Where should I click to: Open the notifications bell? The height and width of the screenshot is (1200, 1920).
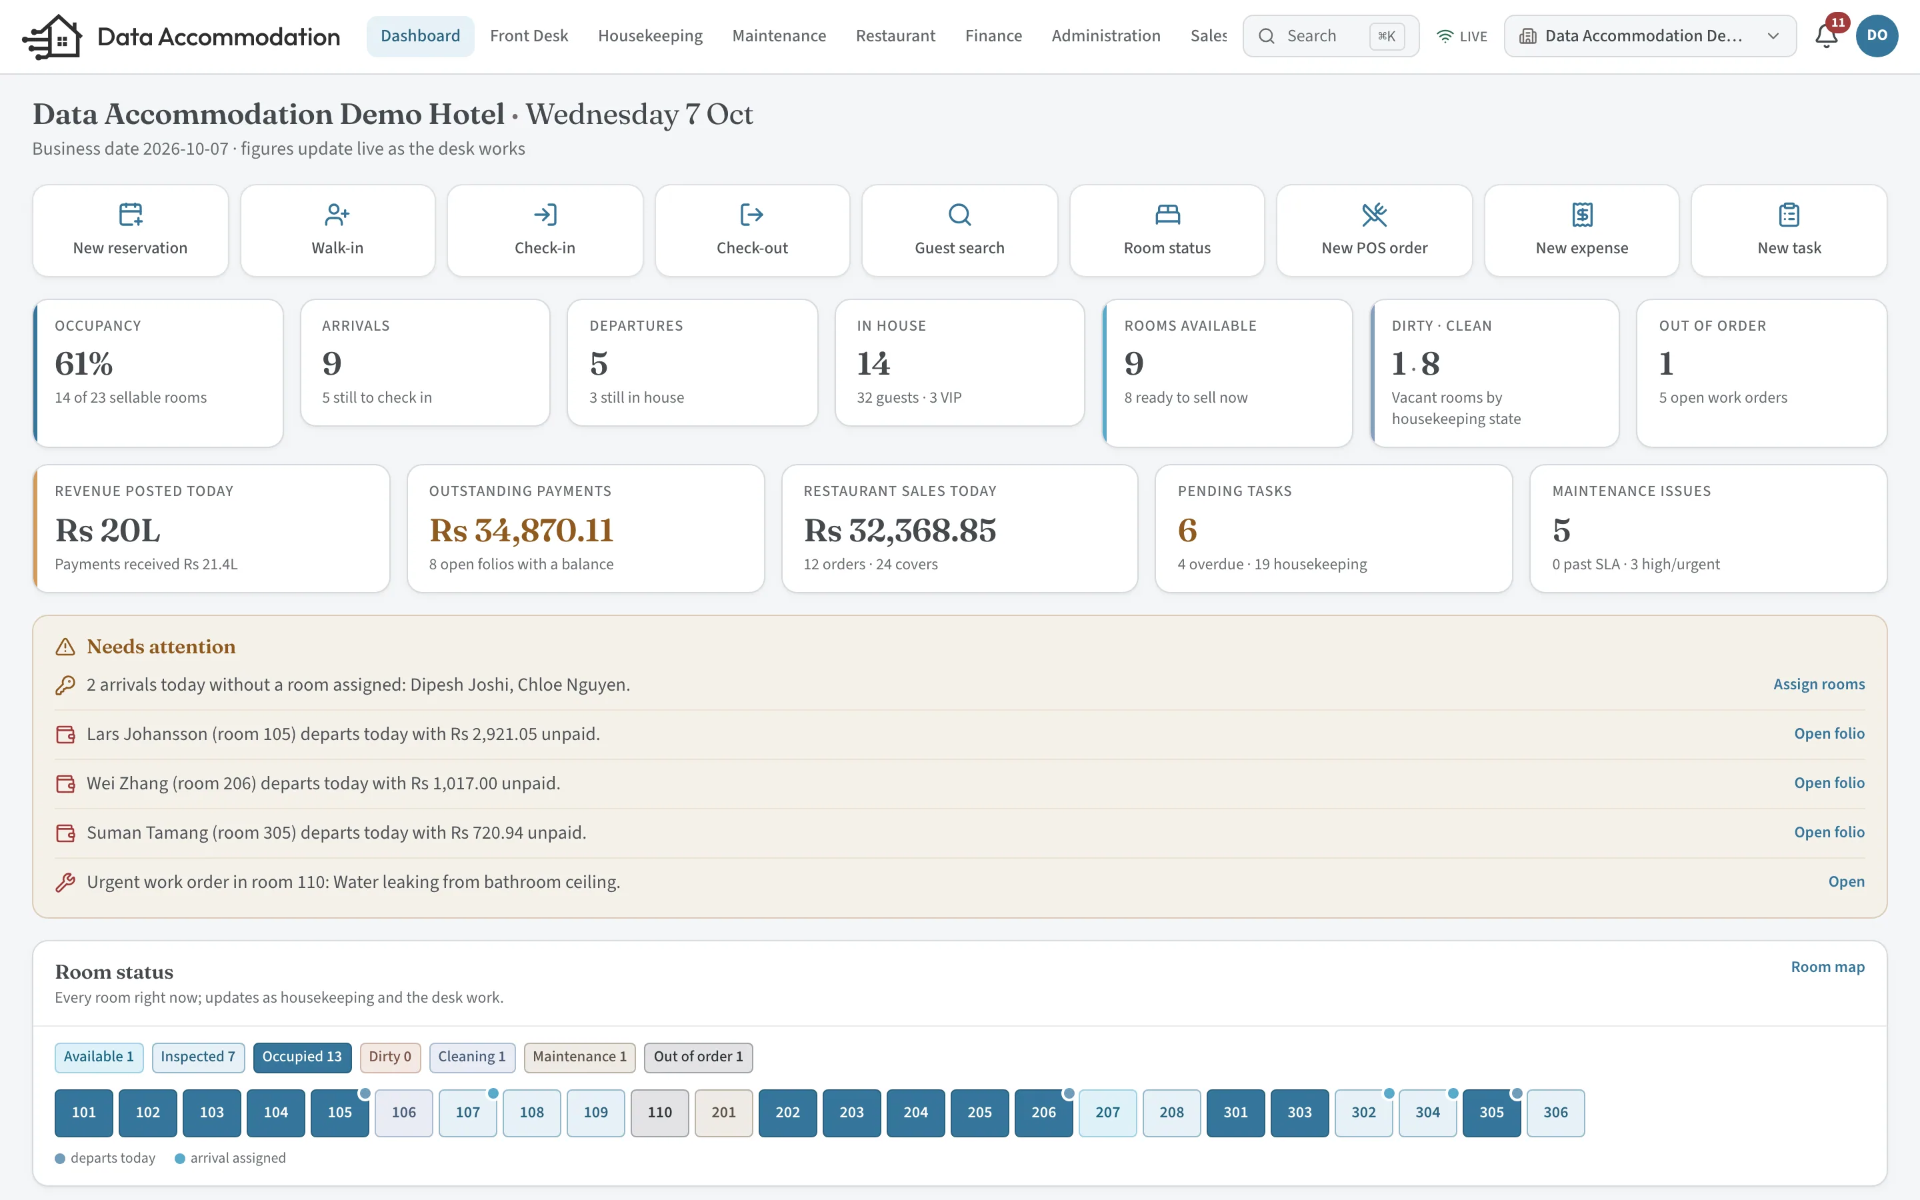click(1827, 36)
